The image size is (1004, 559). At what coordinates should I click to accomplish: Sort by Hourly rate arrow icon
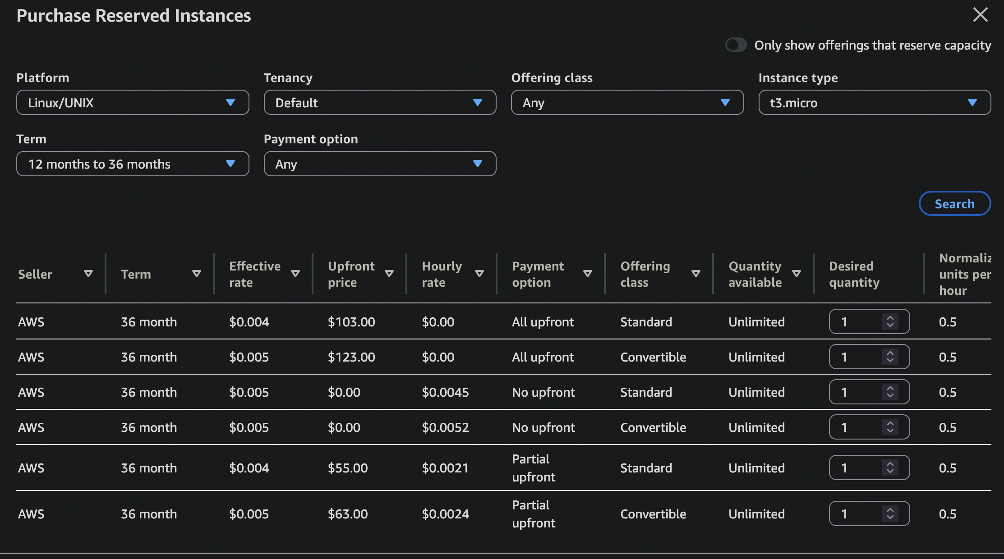tap(479, 274)
